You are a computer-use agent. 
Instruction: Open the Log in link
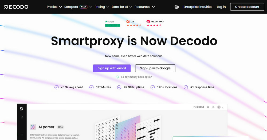(221, 7)
